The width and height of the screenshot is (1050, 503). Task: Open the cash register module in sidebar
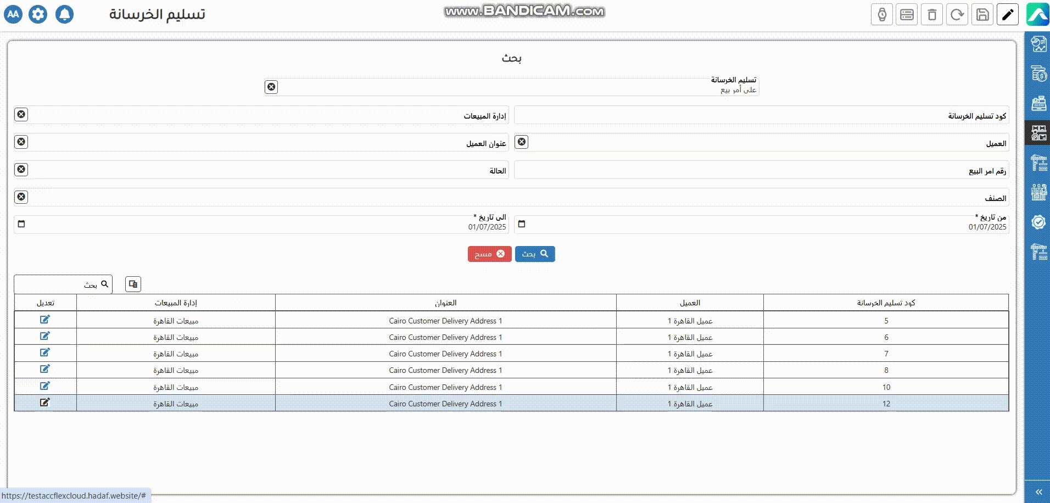click(1038, 103)
